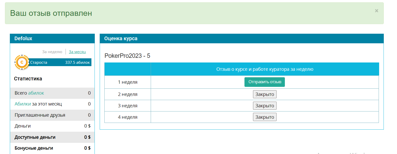Click the "Бонусные деньги" statistics row
This screenshot has width=397, height=154.
(53, 148)
